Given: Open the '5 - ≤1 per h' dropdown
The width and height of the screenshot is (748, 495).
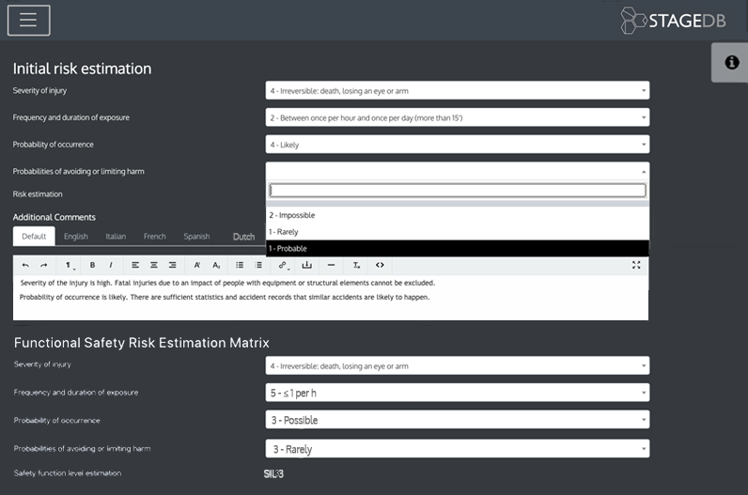Looking at the screenshot, I should point(457,393).
